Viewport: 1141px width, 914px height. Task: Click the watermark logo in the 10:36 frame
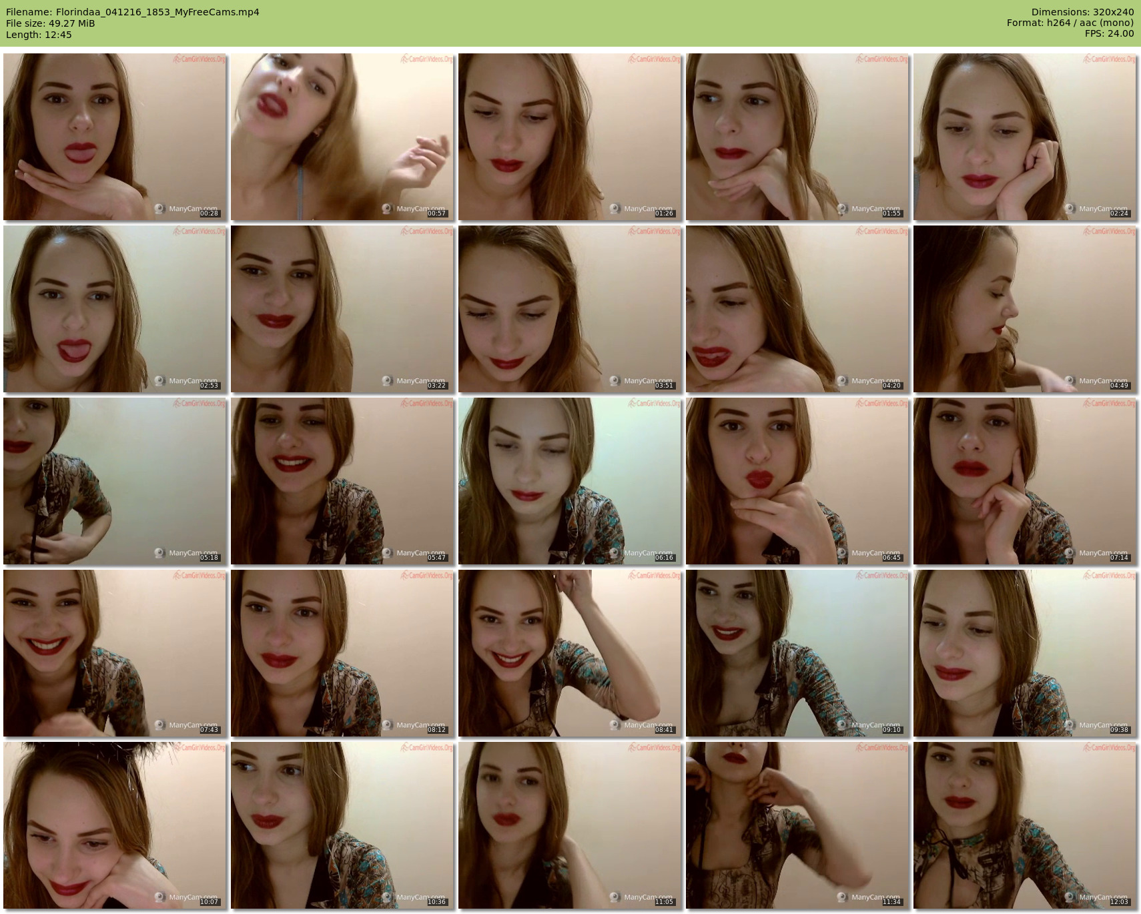[x=426, y=748]
